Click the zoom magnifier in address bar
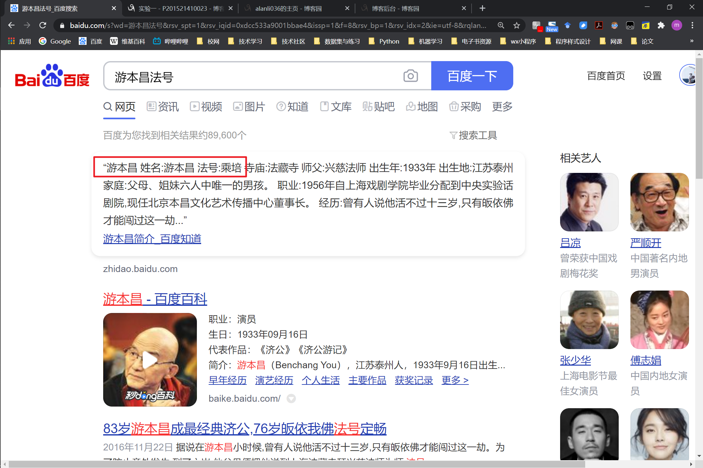This screenshot has height=468, width=703. [501, 25]
